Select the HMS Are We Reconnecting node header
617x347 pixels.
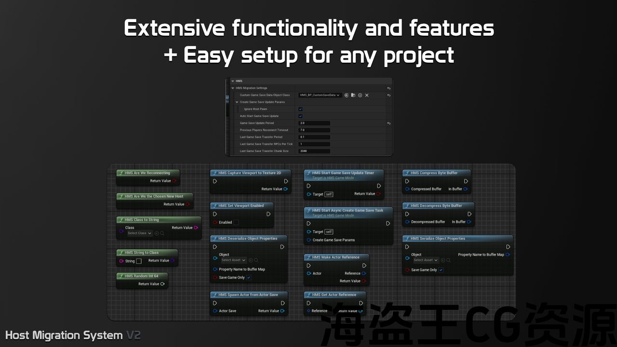(147, 173)
